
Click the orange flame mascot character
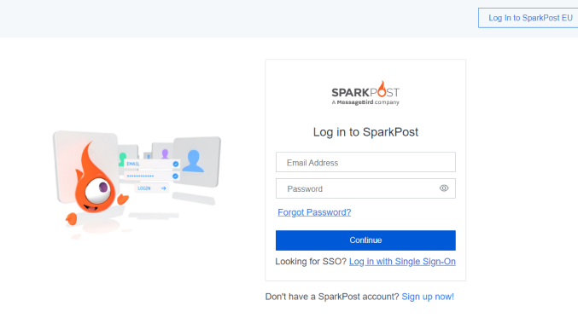96,183
